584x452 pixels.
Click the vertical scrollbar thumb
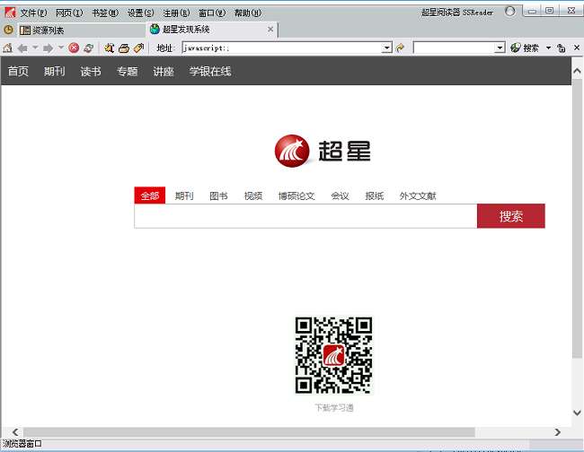coord(577,219)
